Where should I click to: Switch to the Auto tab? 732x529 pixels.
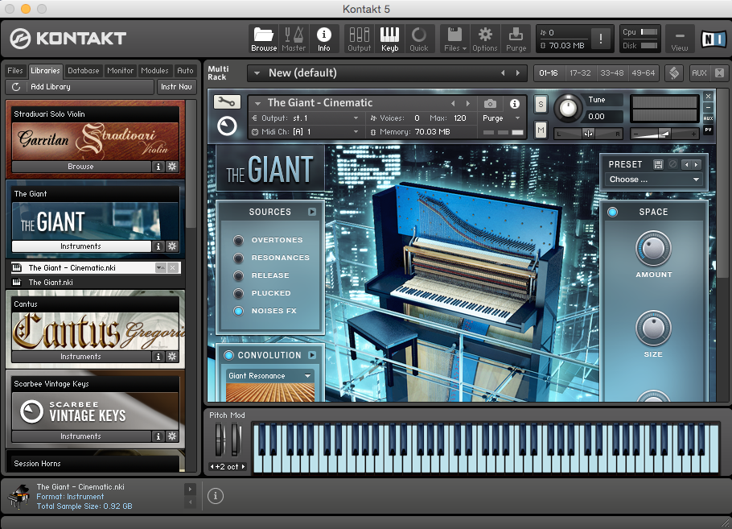(185, 71)
